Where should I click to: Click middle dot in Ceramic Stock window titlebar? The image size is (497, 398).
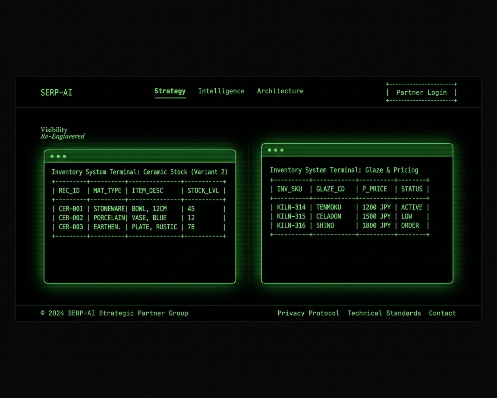tap(58, 156)
